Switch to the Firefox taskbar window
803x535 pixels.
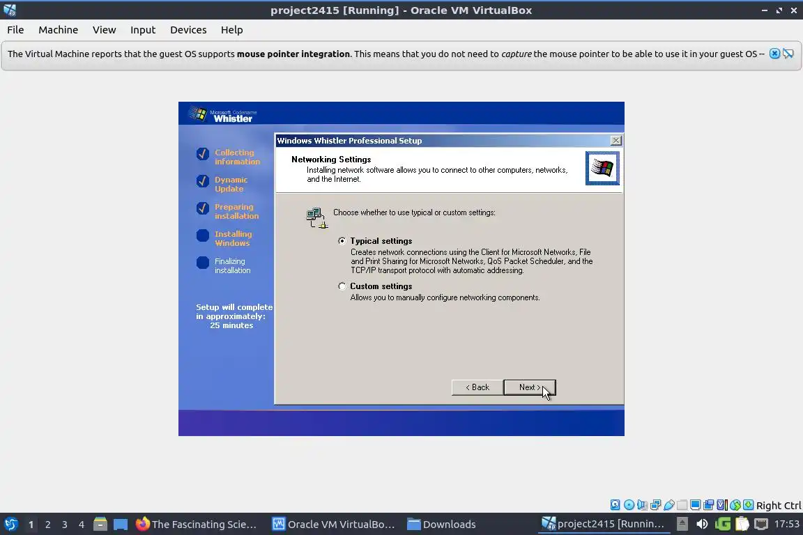point(196,525)
